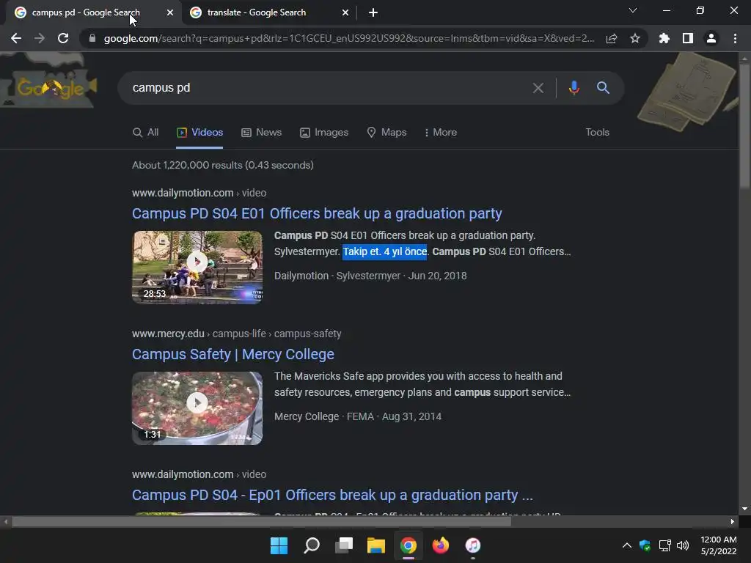Click the lock icon in address bar
This screenshot has width=751, height=563.
(x=92, y=38)
